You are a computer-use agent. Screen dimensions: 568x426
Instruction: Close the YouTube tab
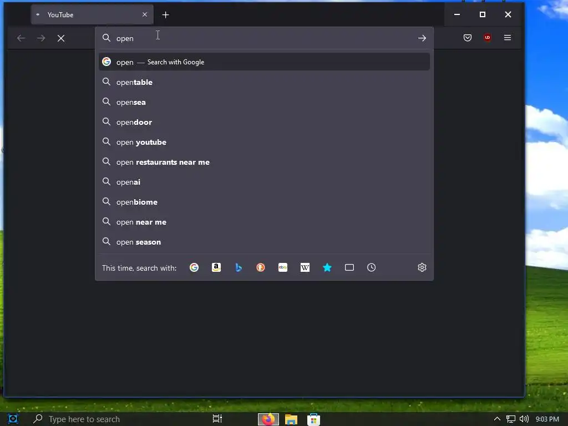point(145,14)
